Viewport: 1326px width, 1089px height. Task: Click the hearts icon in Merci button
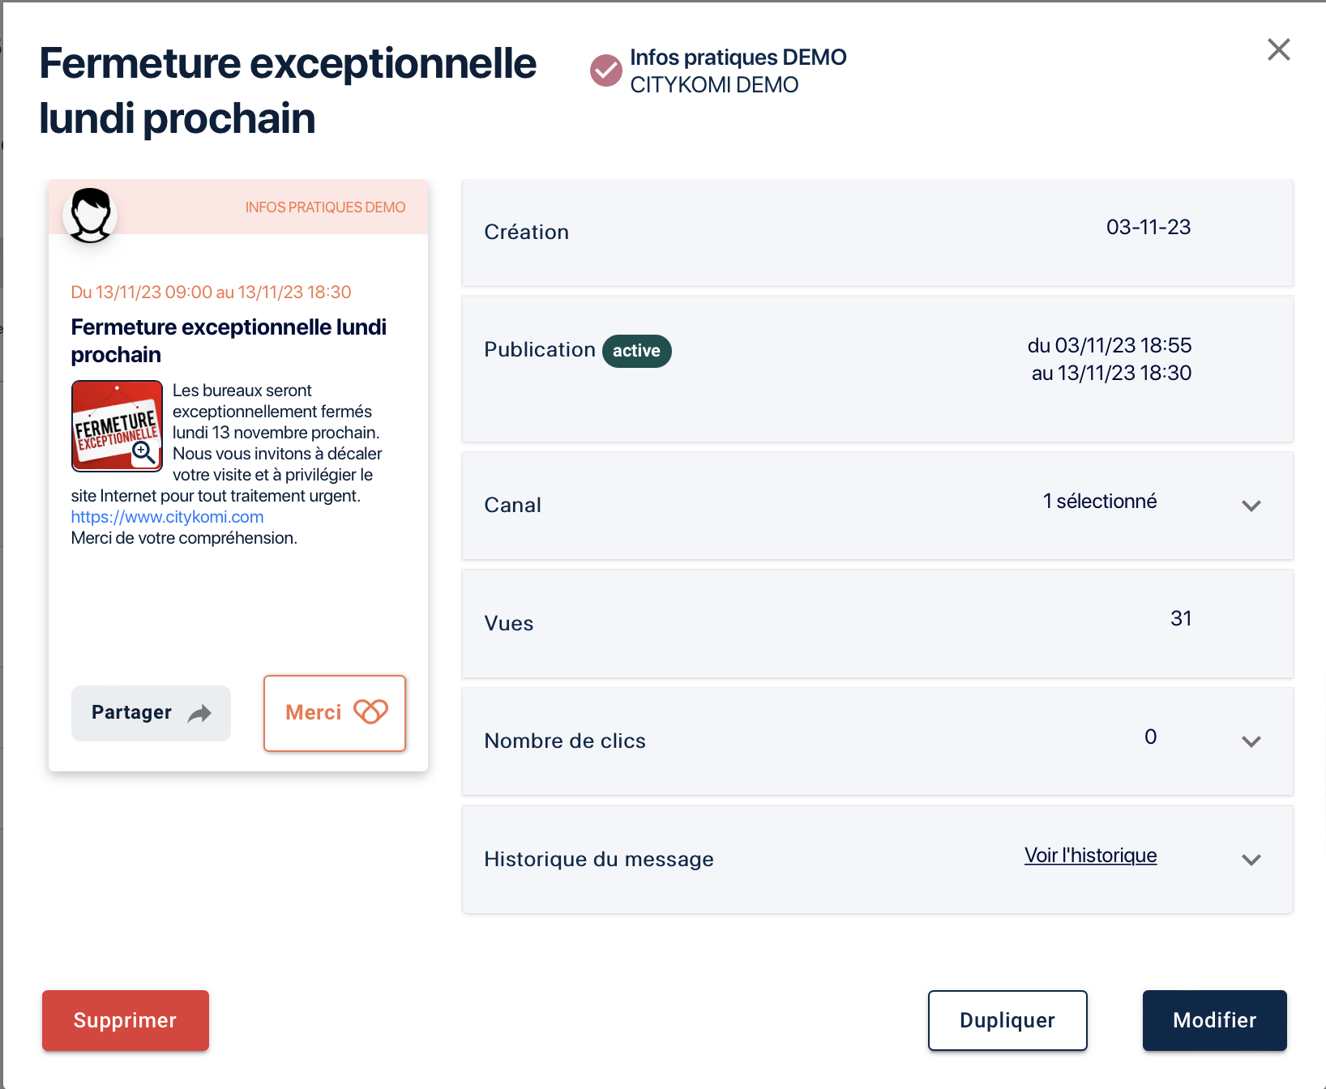pyautogui.click(x=370, y=712)
